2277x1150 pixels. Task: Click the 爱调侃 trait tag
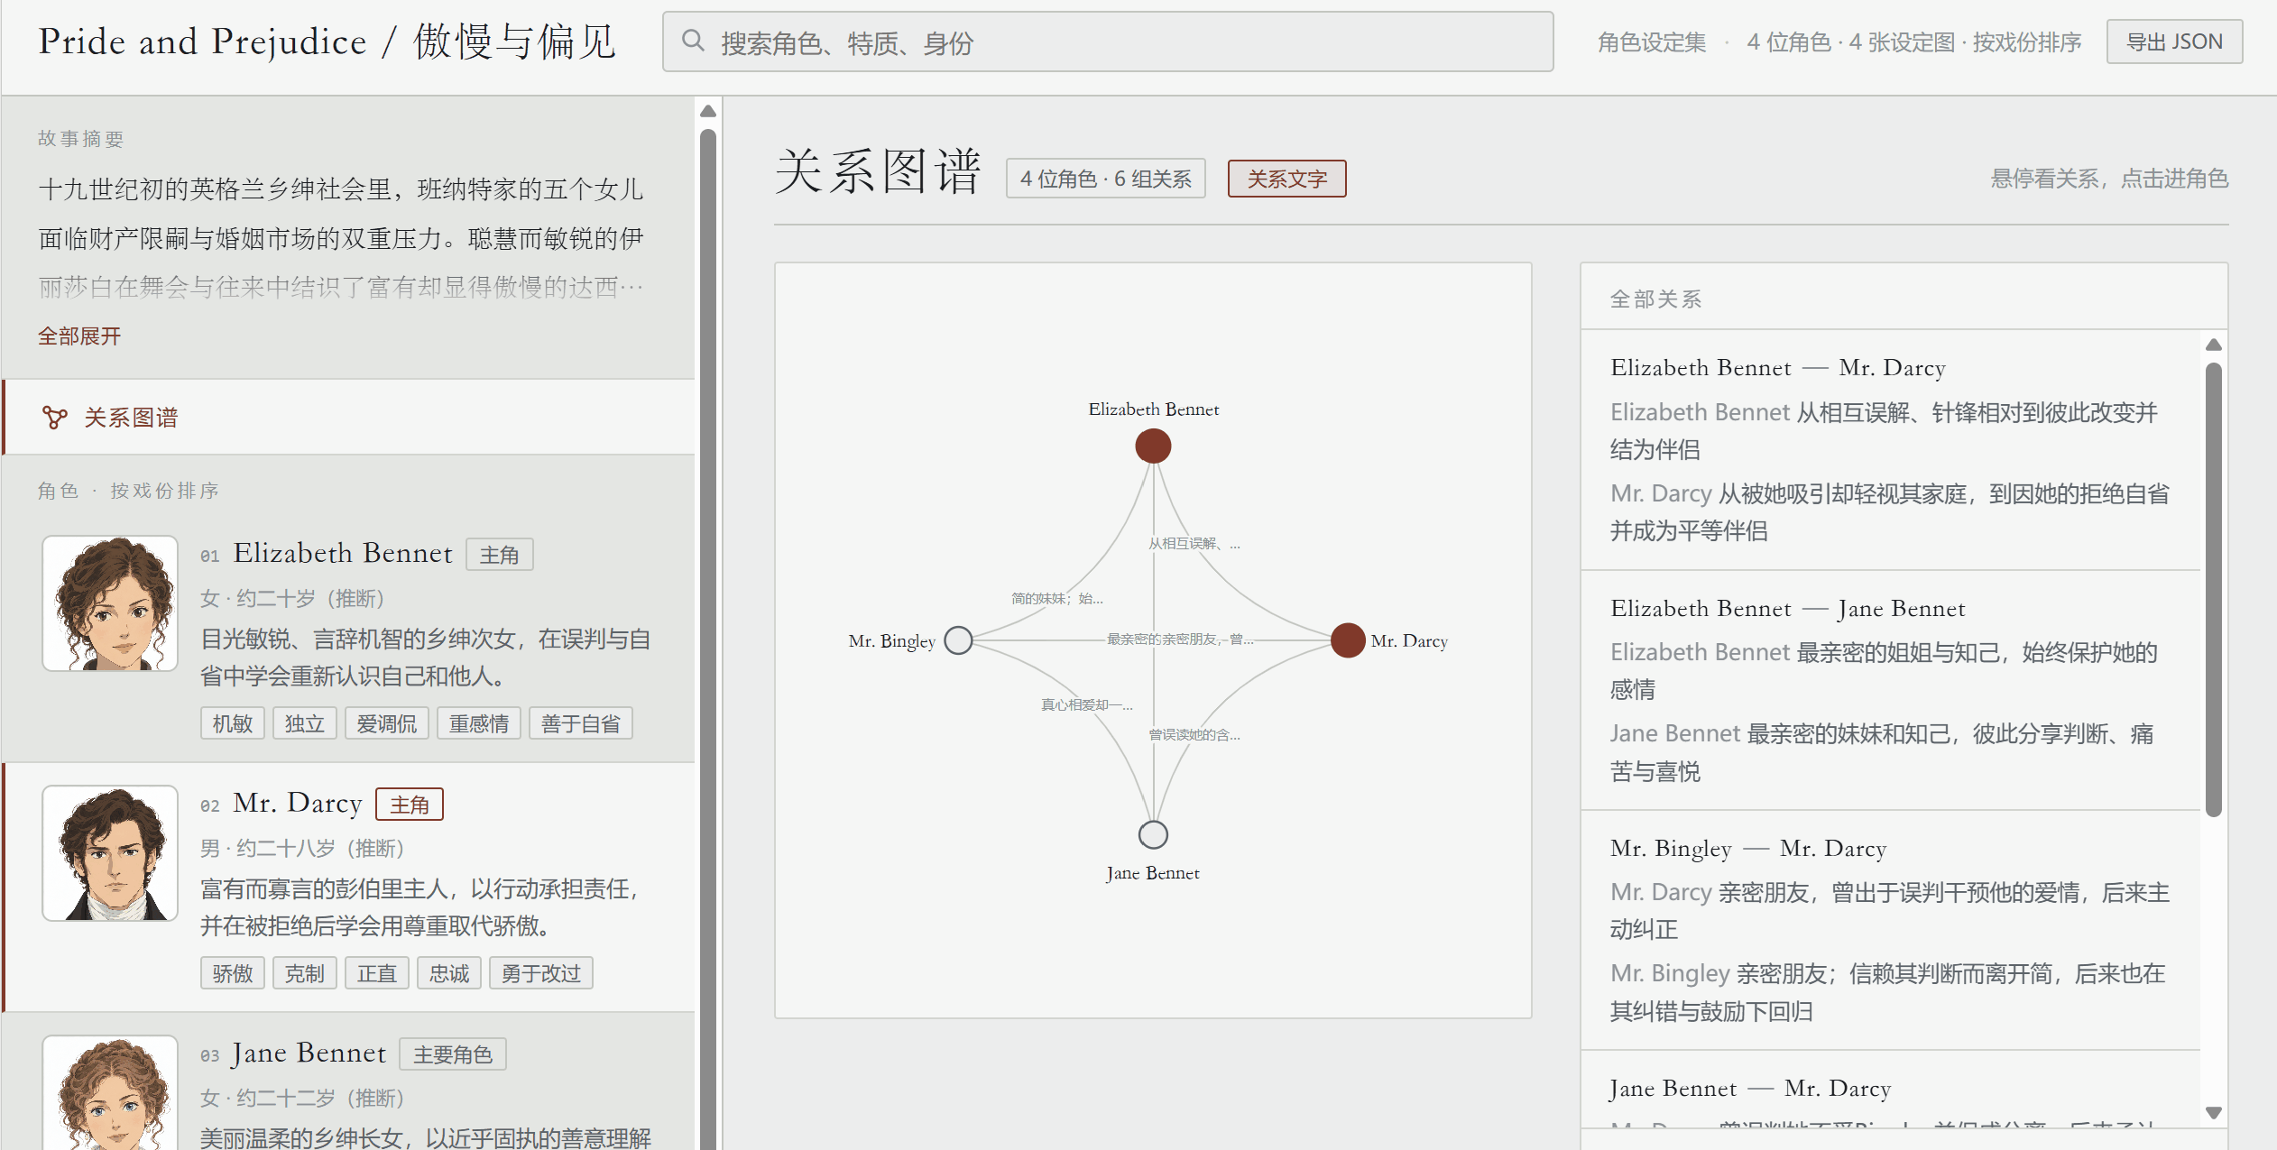387,723
